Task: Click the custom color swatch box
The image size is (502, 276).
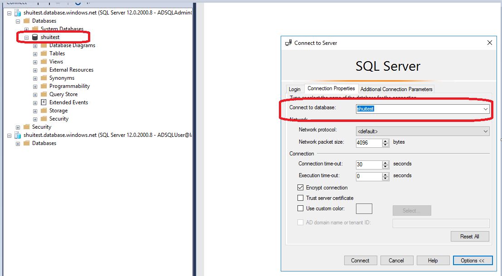Action: coord(364,209)
